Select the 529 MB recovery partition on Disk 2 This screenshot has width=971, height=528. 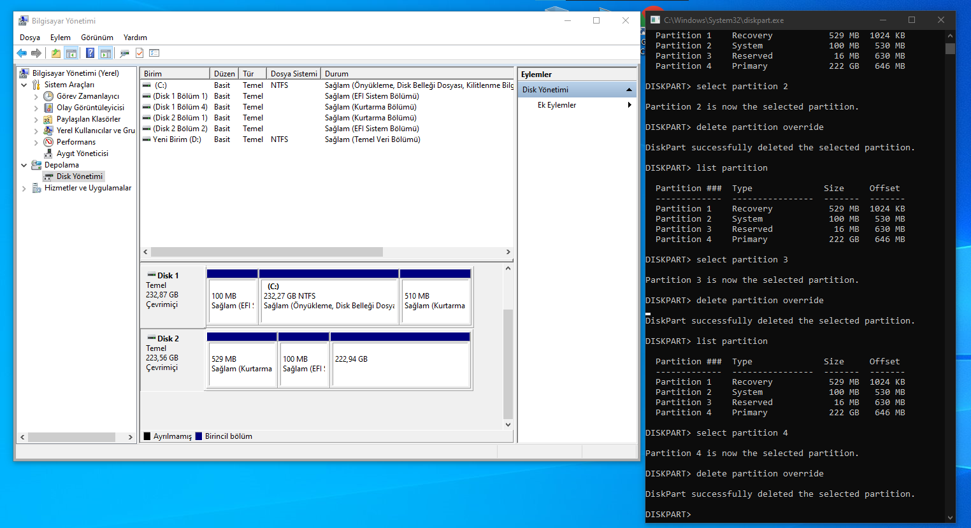pos(242,360)
